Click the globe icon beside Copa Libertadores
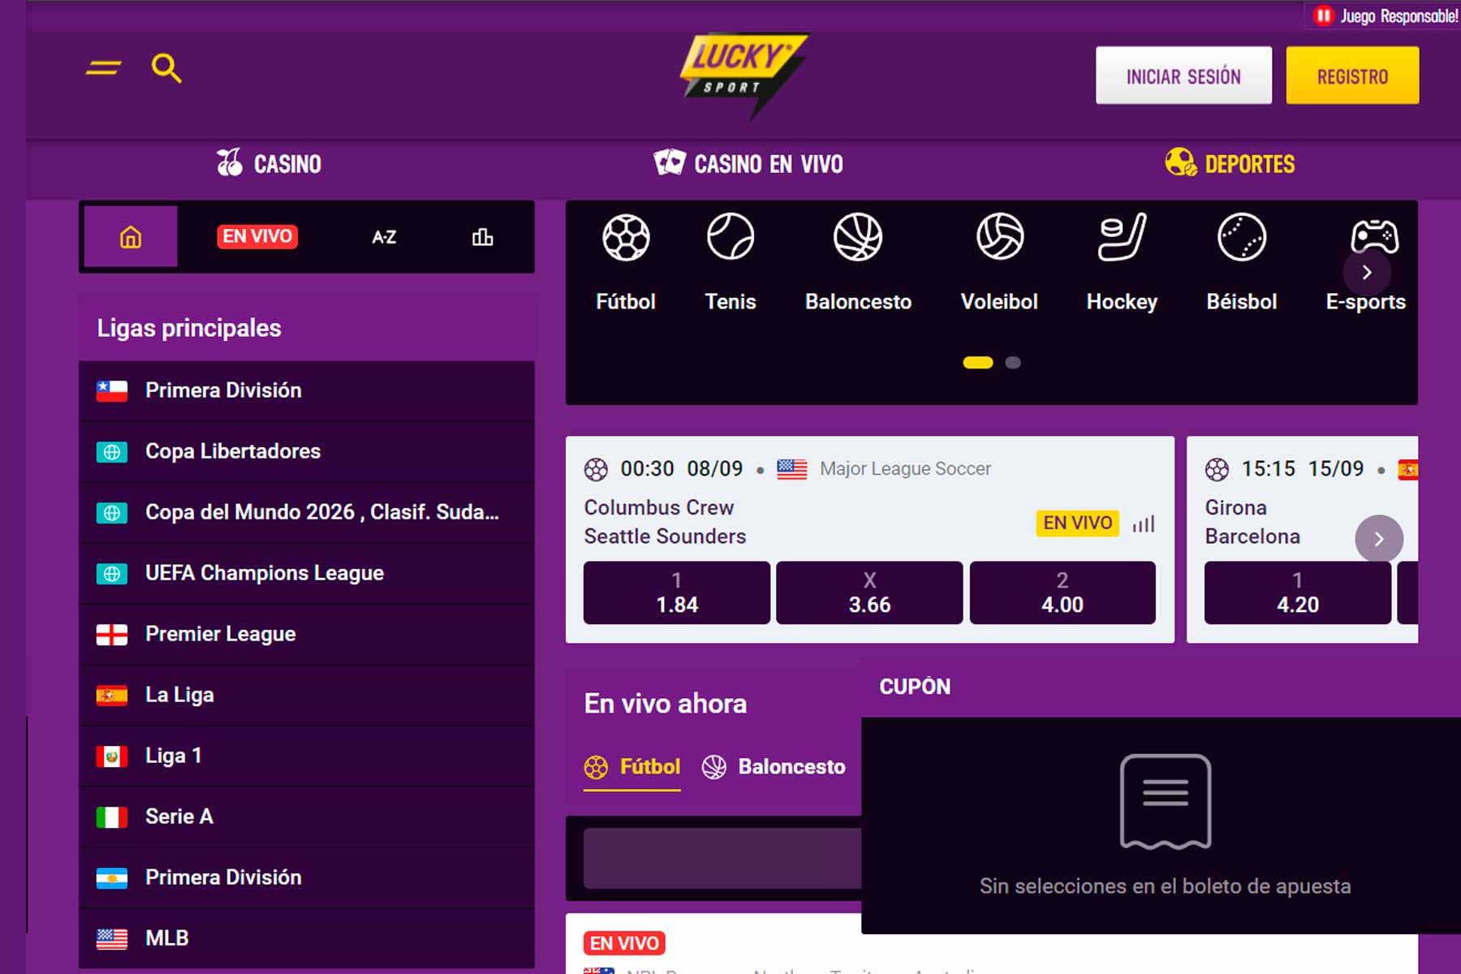The image size is (1461, 974). [112, 452]
